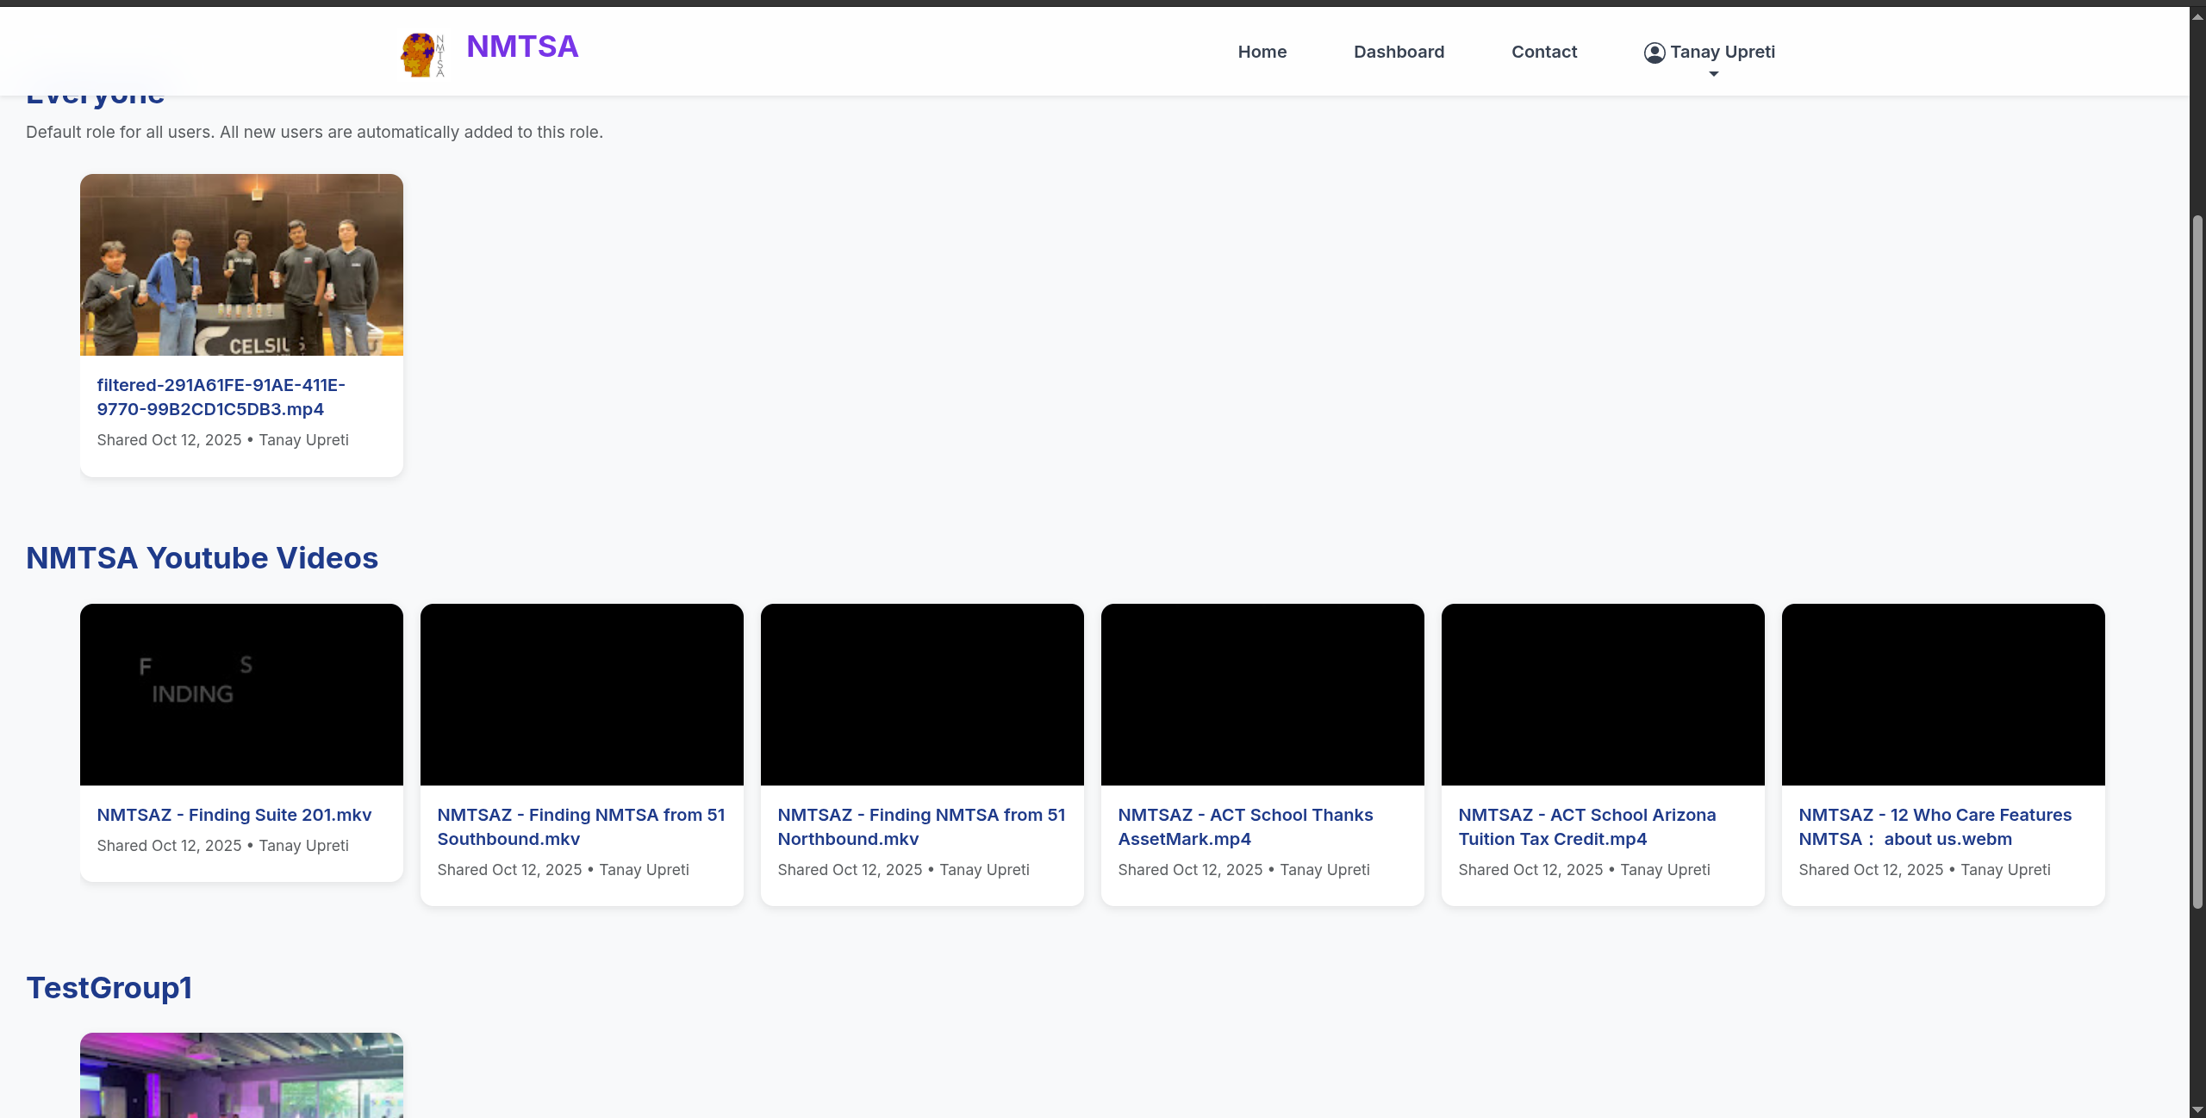Open Finding Suite 201.mkv thumbnail
This screenshot has height=1118, width=2206.
pos(241,694)
